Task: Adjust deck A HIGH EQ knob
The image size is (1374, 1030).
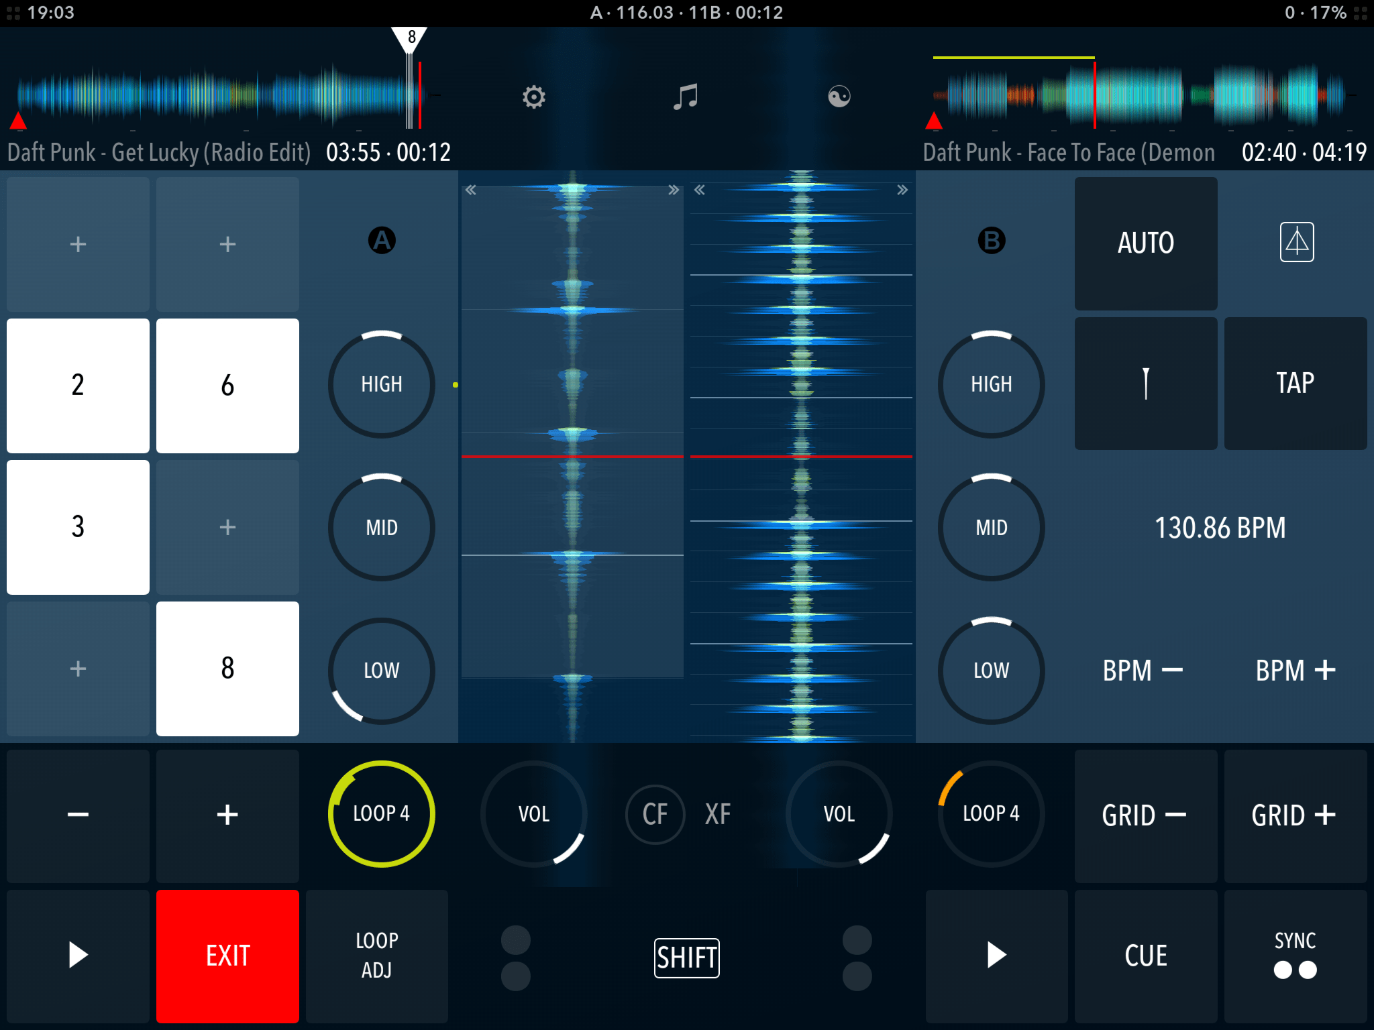Action: click(381, 384)
